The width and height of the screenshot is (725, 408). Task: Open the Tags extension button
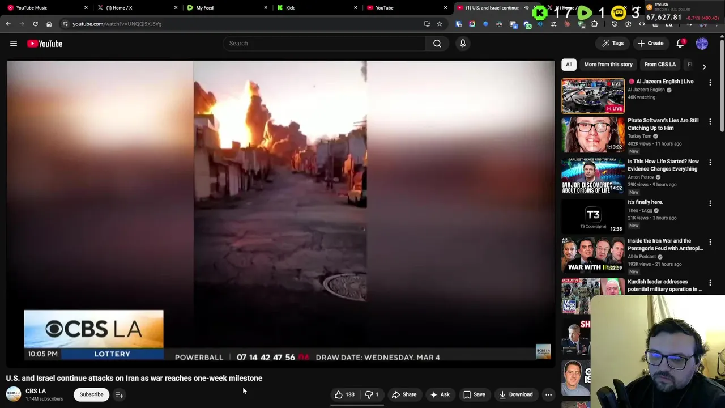pos(613,44)
